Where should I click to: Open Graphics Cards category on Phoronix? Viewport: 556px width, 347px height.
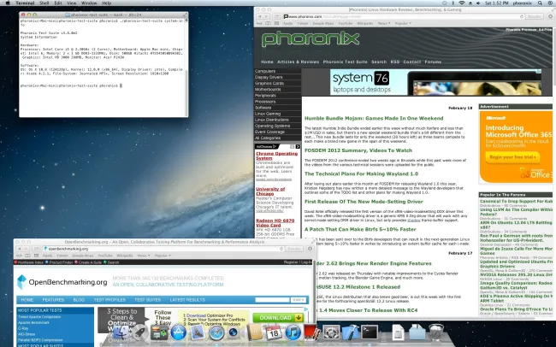pyautogui.click(x=269, y=83)
